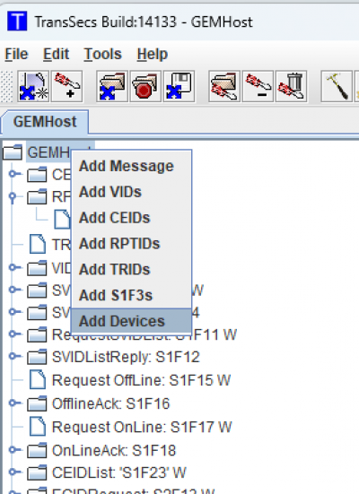Choose Add S1F3s from context menu
The height and width of the screenshot is (494, 359).
(x=132, y=295)
